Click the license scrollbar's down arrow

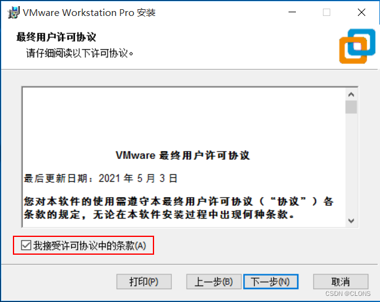pyautogui.click(x=351, y=221)
